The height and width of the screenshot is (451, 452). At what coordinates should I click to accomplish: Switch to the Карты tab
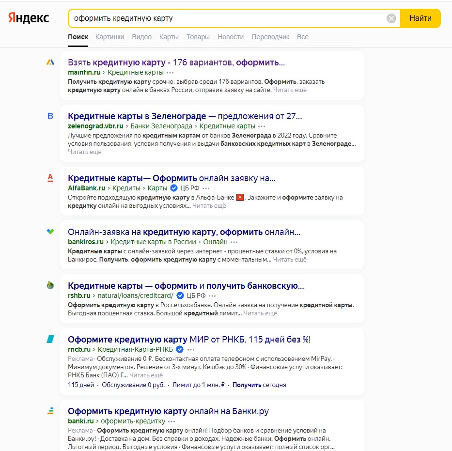pos(169,37)
